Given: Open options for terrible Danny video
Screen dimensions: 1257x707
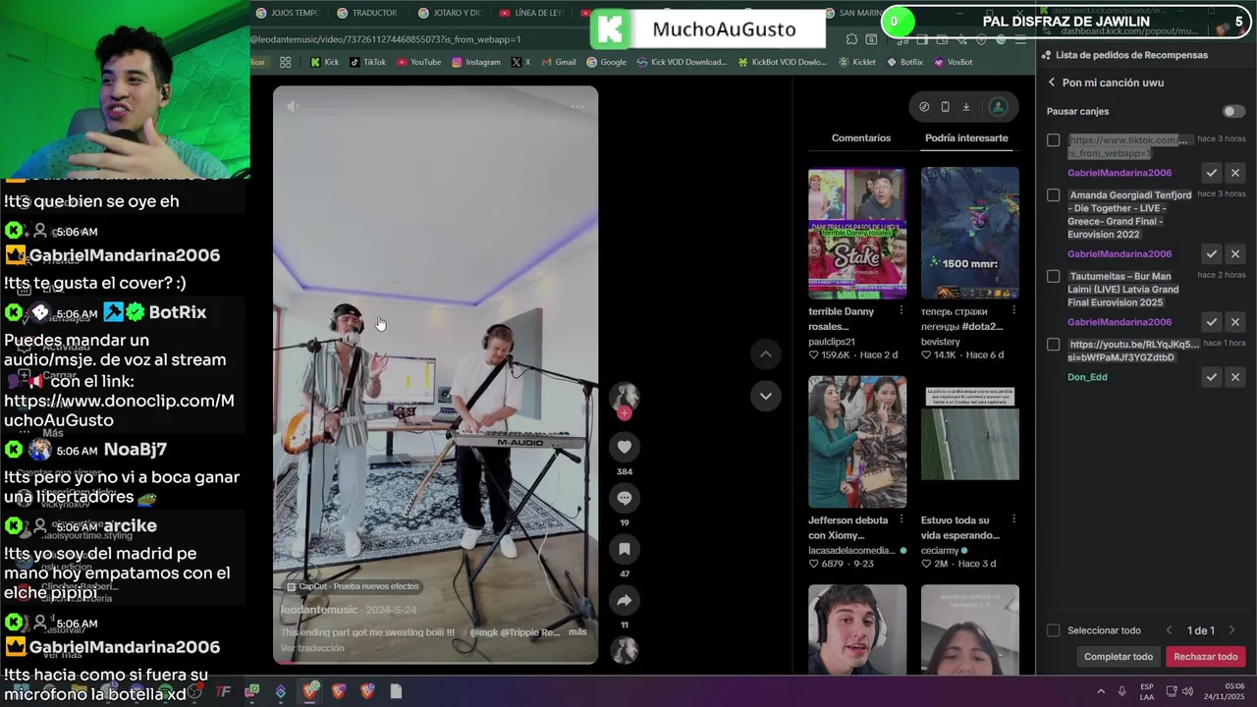Looking at the screenshot, I should [x=902, y=310].
